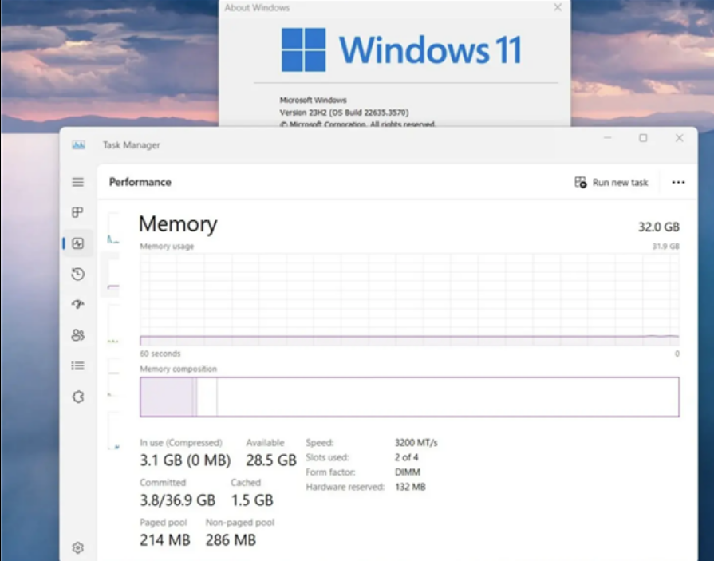Click the Memory heading
Image resolution: width=714 pixels, height=561 pixels.
click(178, 224)
